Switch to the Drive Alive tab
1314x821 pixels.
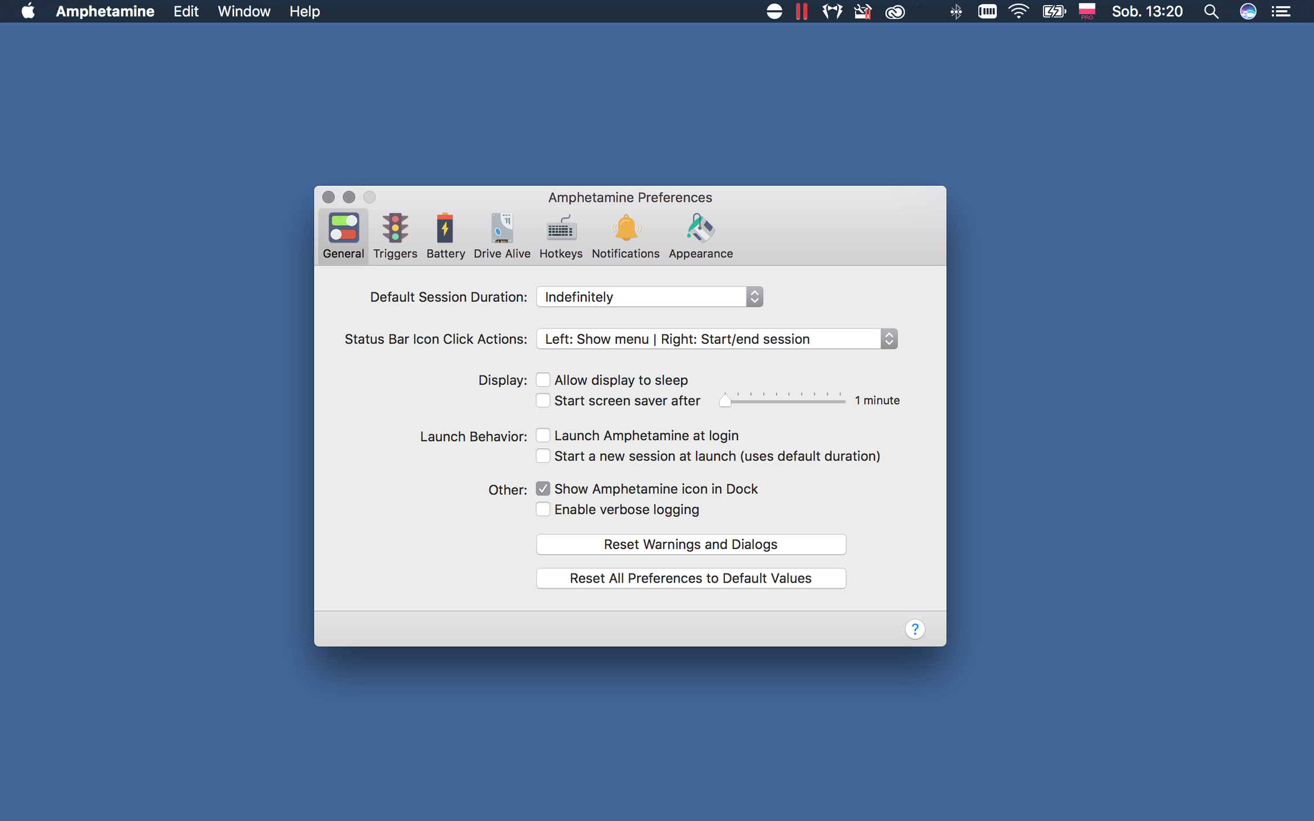[502, 236]
